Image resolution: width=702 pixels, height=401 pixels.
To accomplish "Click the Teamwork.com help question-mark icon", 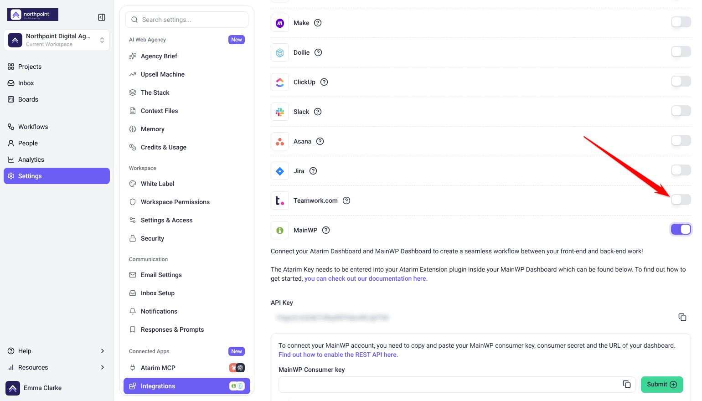I will 346,200.
